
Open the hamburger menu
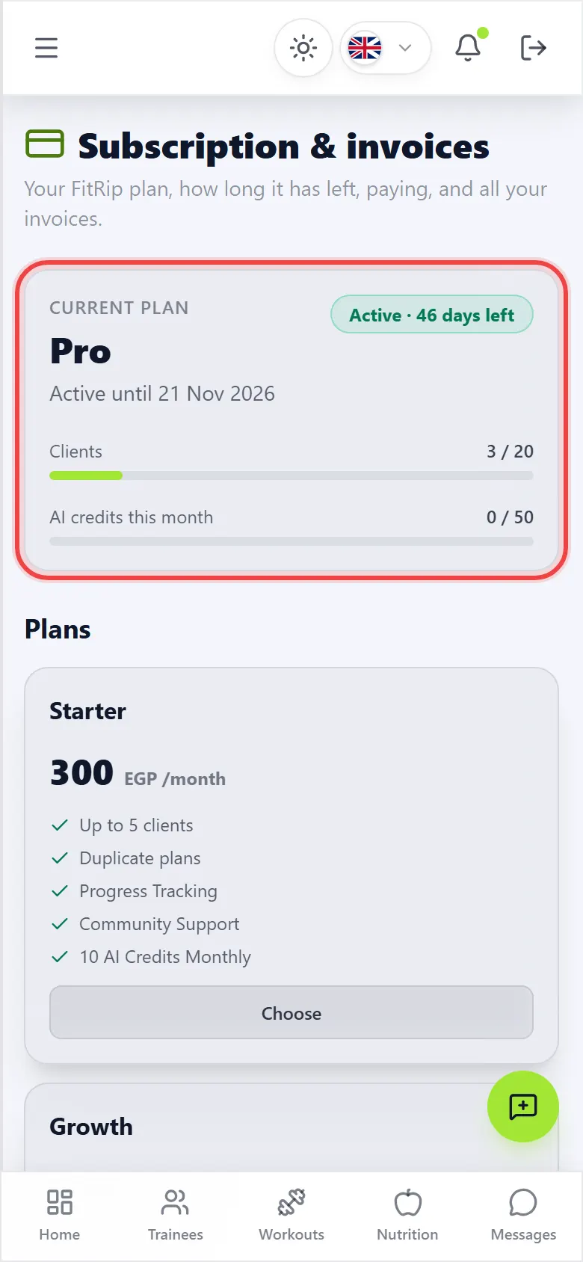tap(46, 48)
